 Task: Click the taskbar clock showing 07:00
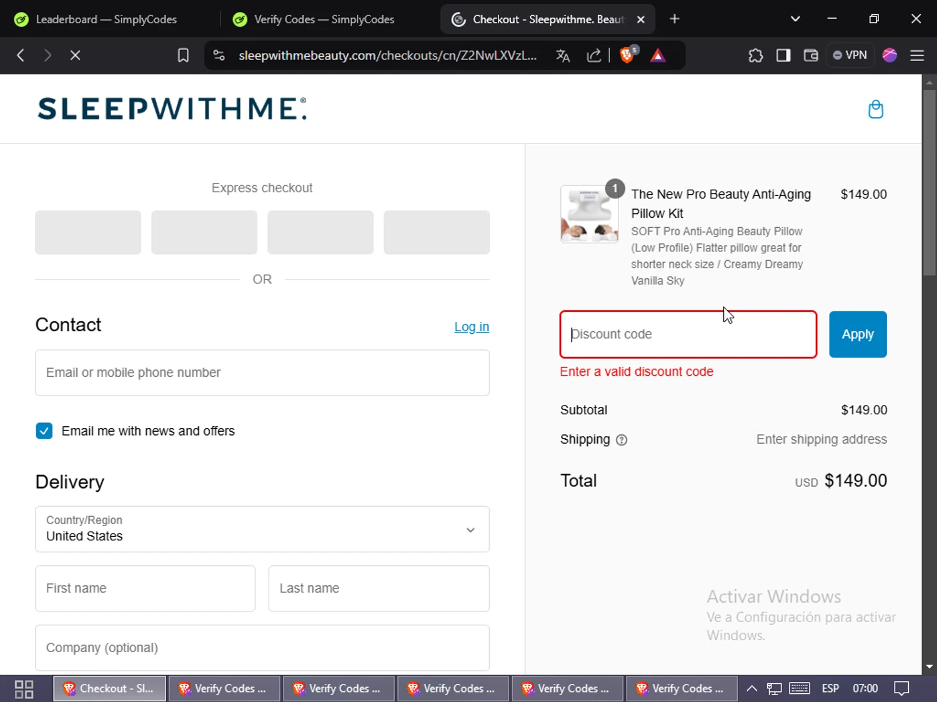coord(865,689)
